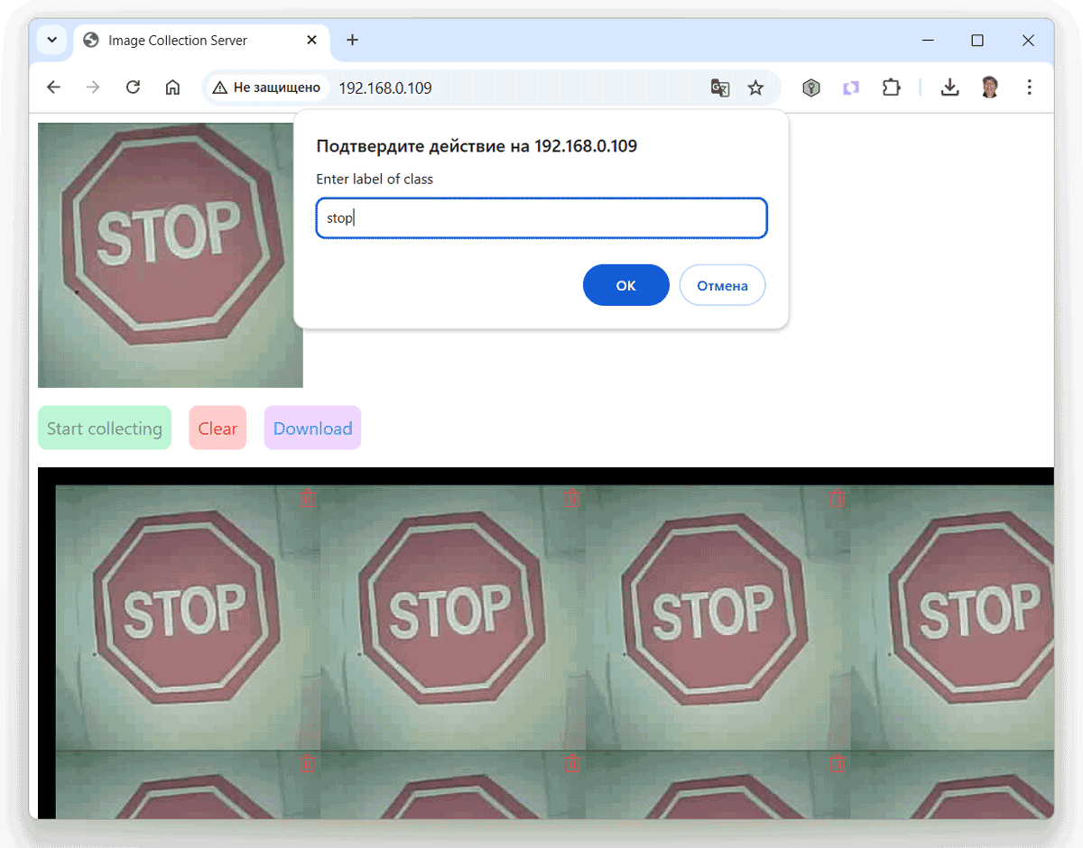This screenshot has width=1083, height=848.
Task: Maximize the browser window
Action: (977, 41)
